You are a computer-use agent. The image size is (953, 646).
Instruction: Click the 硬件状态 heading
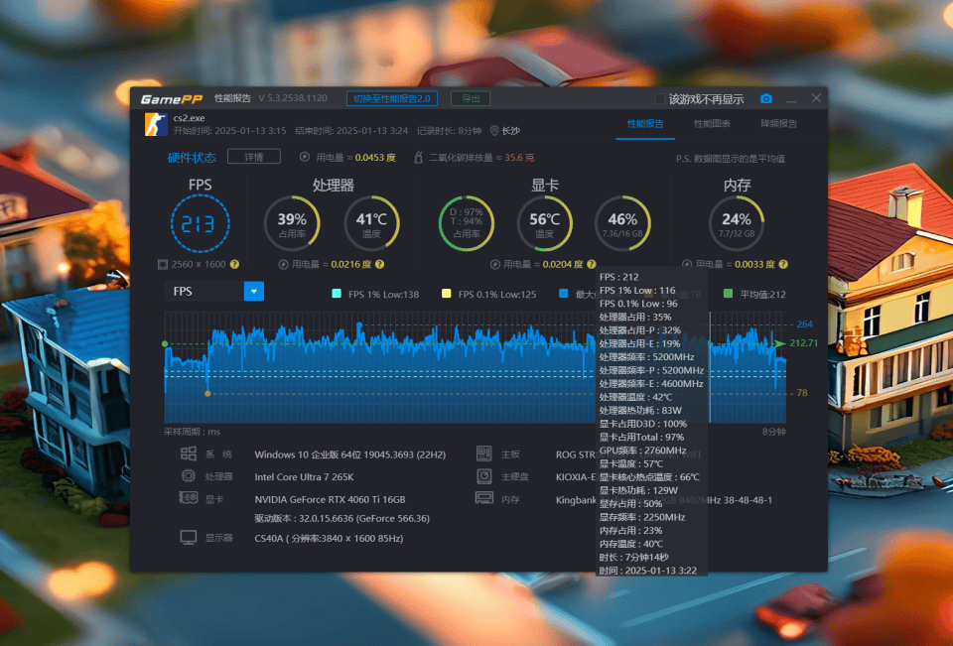click(x=192, y=158)
